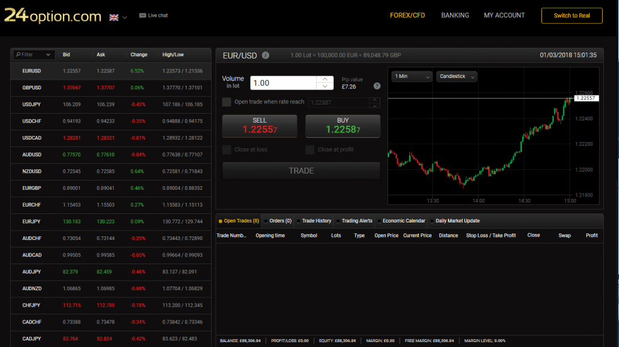Viewport: 619px width, 347px height.
Task: Sort by the Ask column header
Action: (101, 55)
